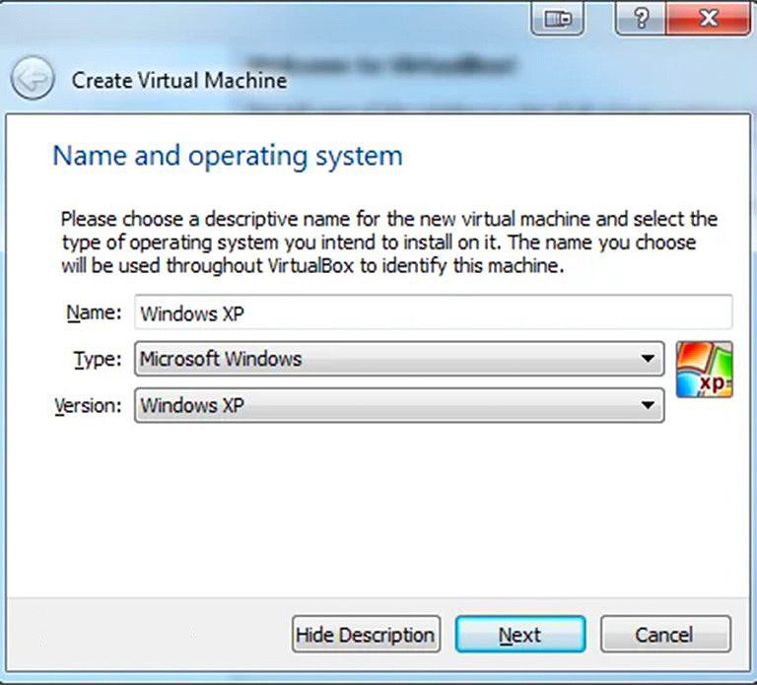Click the description paragraph starting 'Please choose'
The image size is (757, 685).
click(389, 242)
